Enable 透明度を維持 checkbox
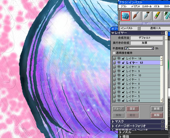This screenshot has width=170, height=138. (114, 53)
